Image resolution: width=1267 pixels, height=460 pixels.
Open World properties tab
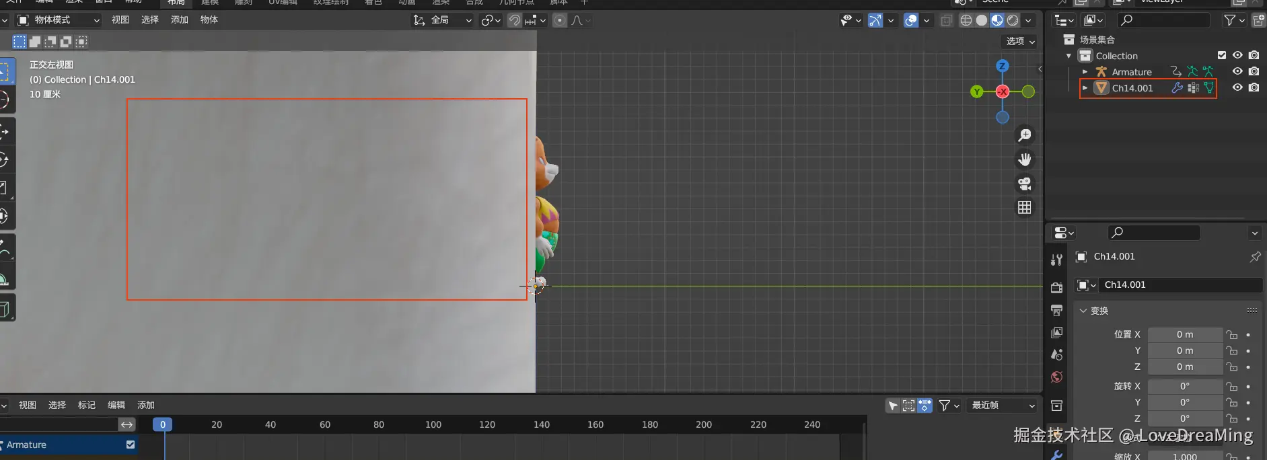[x=1057, y=377]
